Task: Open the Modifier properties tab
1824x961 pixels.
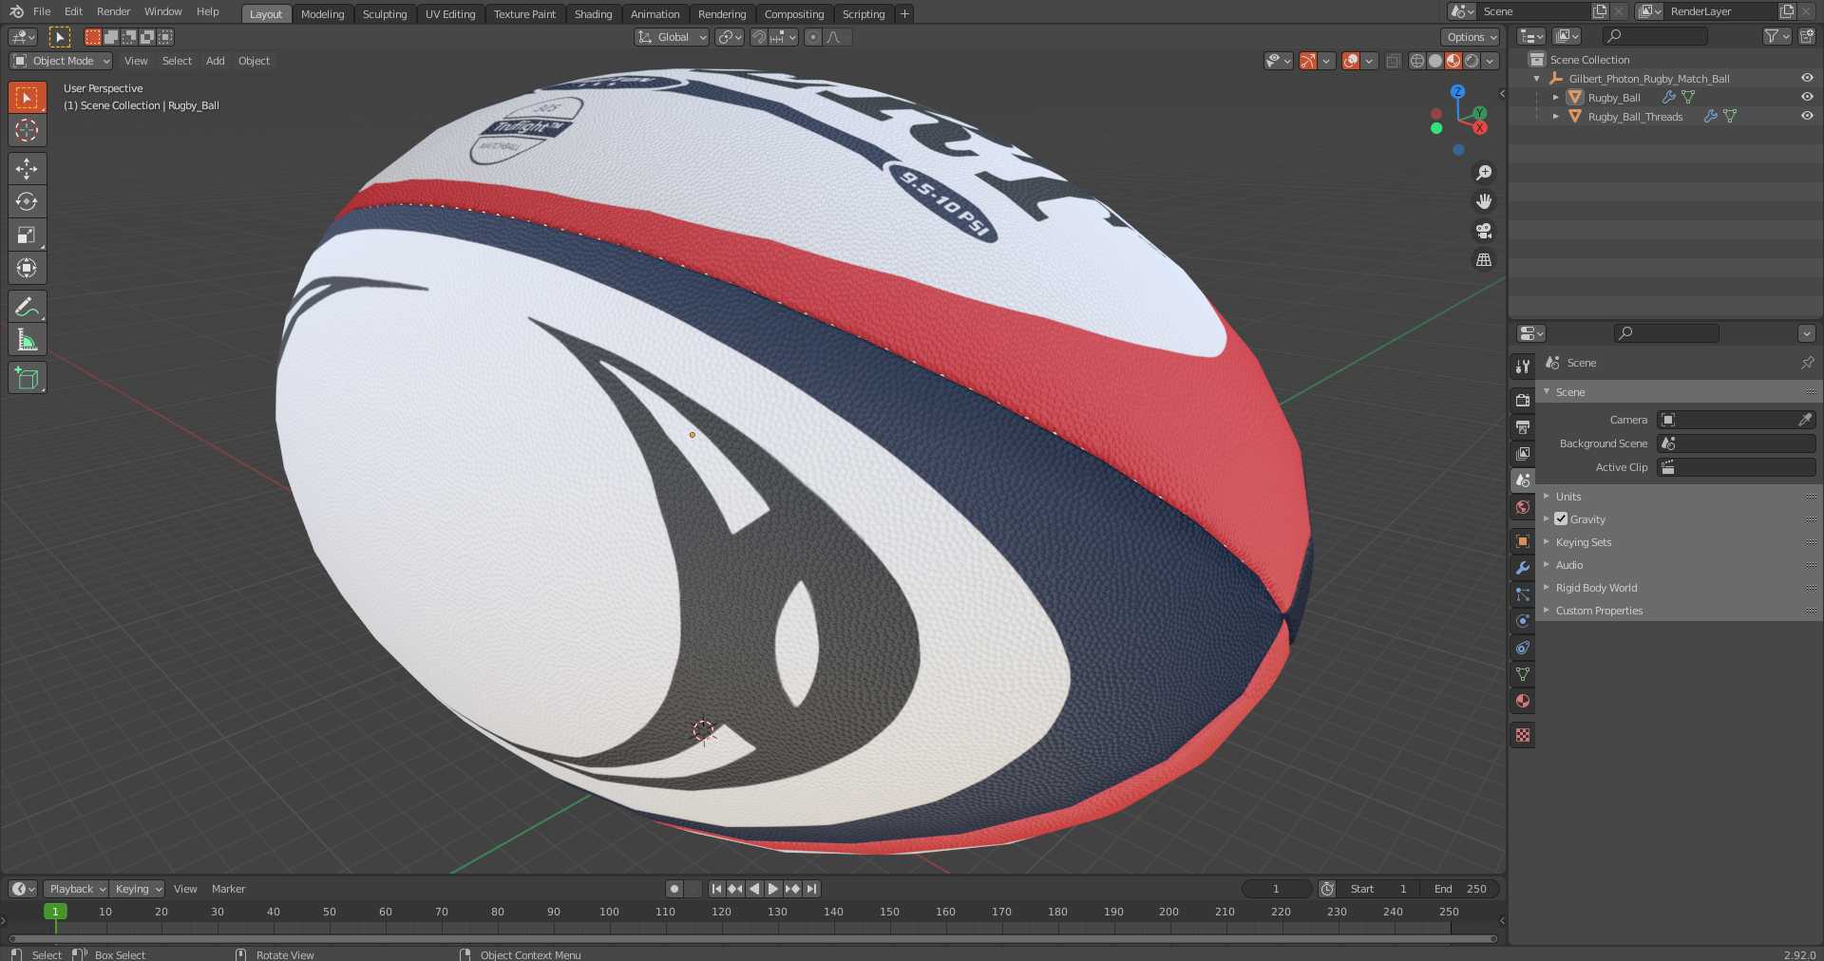Action: (x=1523, y=567)
